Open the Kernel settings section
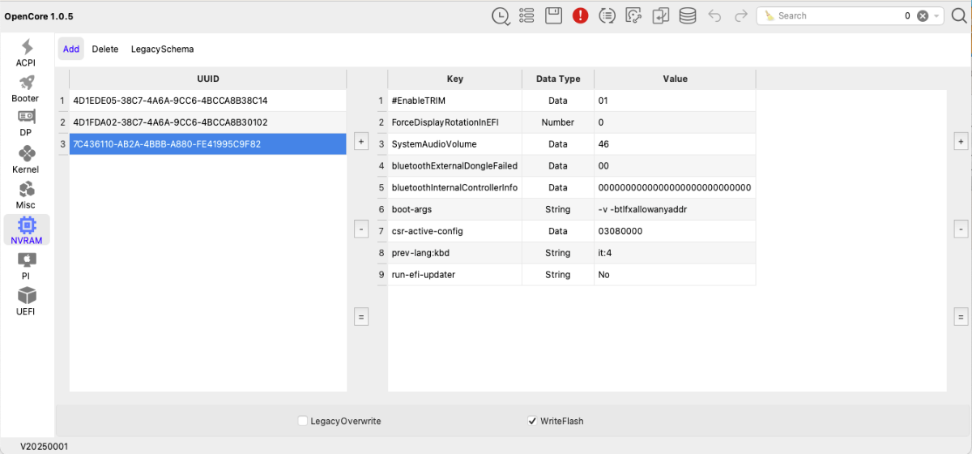 coord(26,159)
